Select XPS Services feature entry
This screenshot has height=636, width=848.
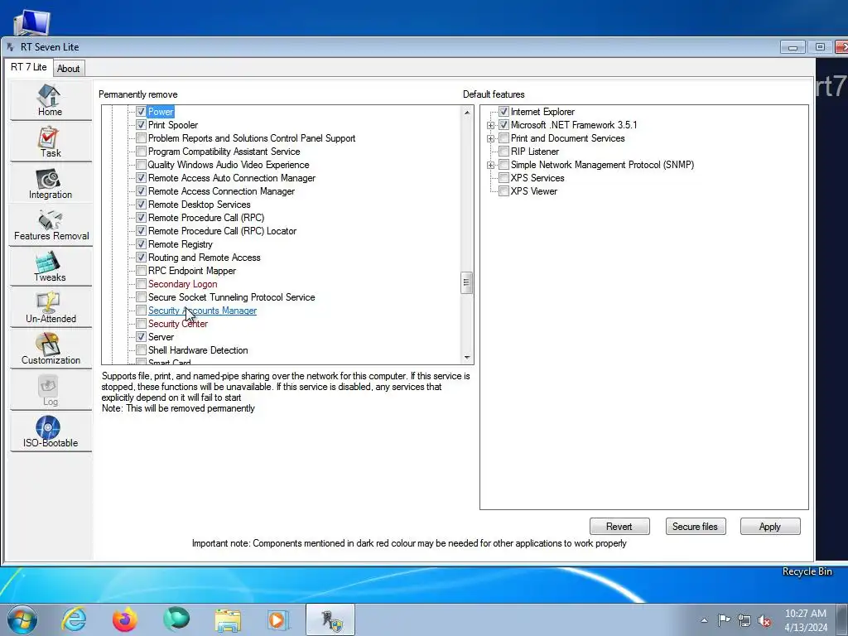(537, 178)
